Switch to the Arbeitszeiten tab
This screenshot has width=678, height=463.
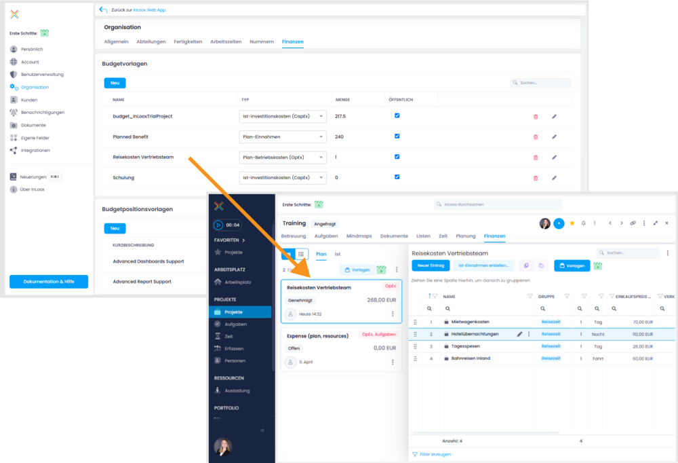(226, 42)
